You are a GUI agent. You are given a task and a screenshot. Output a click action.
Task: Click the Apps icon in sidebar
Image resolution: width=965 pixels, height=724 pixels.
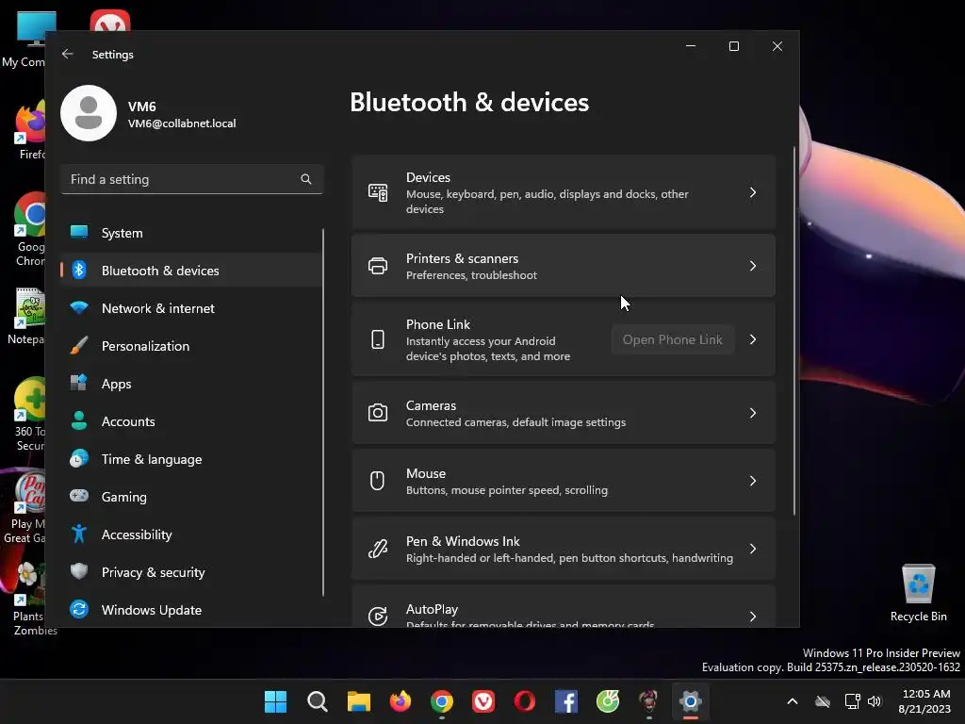(79, 383)
